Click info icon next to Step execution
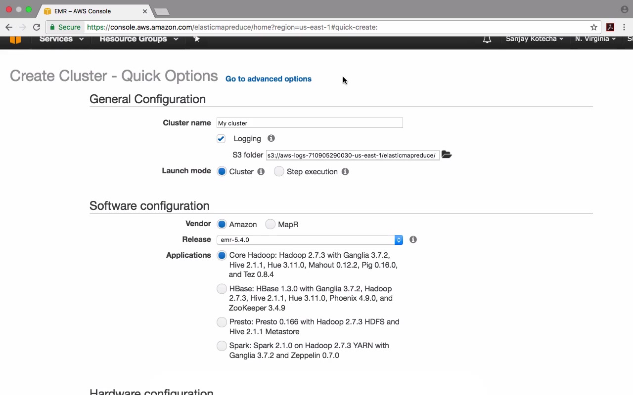Image resolution: width=633 pixels, height=395 pixels. (345, 172)
